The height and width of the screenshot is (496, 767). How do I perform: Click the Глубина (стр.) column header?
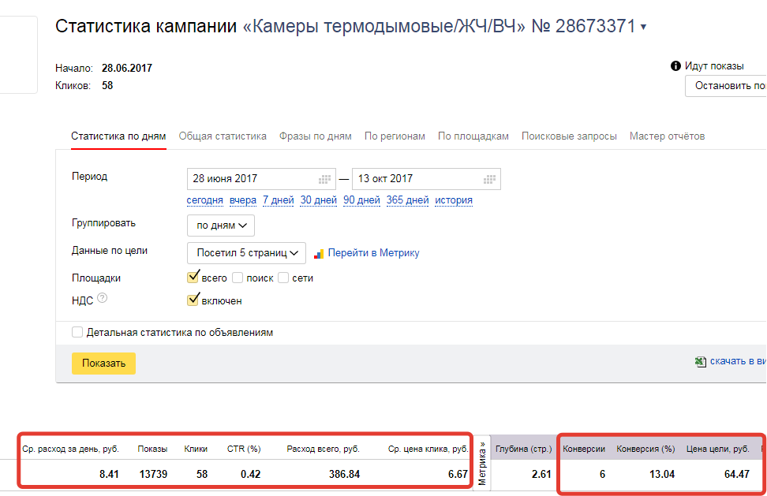click(x=523, y=449)
